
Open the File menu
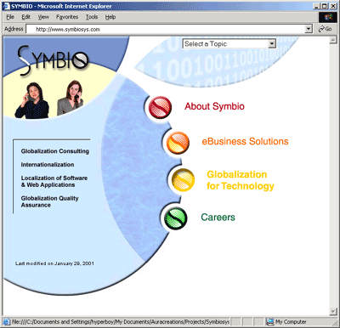pos(10,17)
